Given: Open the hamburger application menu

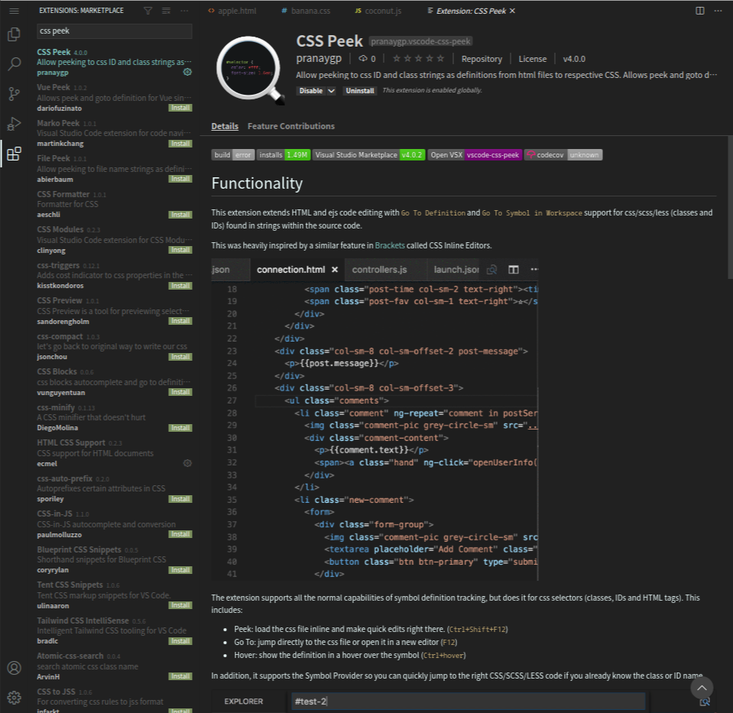Looking at the screenshot, I should click(x=14, y=11).
